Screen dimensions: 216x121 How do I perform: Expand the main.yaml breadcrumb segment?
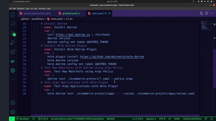55,19
